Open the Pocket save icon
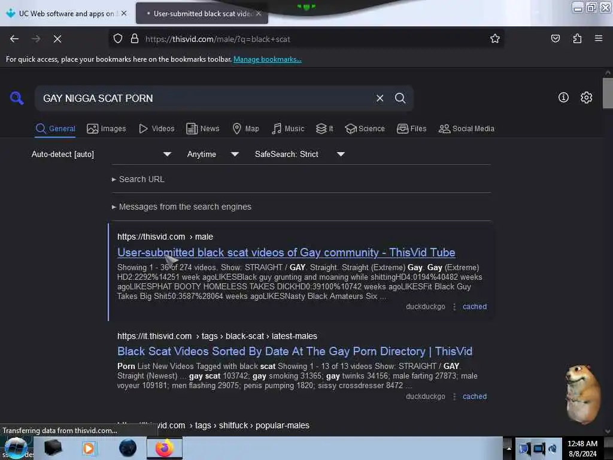Image resolution: width=613 pixels, height=460 pixels. (x=555, y=38)
